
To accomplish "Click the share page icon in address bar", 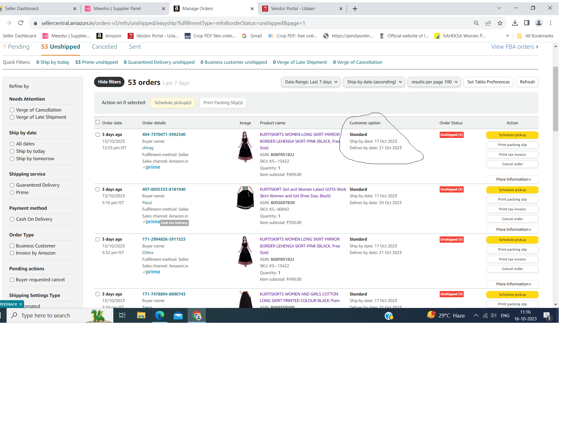I will tap(488, 23).
